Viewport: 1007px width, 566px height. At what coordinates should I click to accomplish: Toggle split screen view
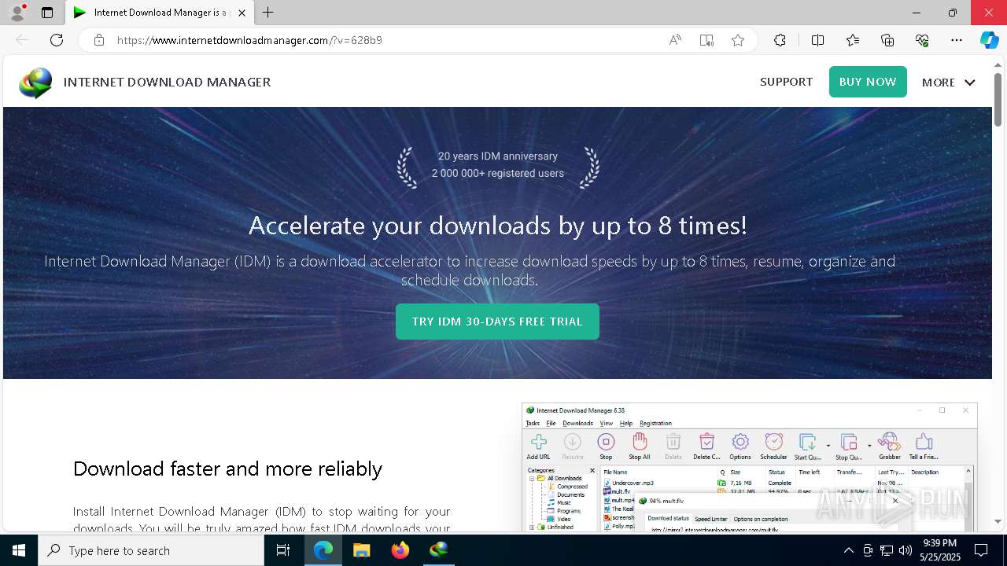[817, 40]
